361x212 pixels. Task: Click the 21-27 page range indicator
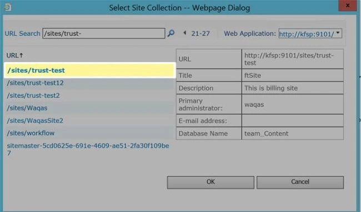200,33
